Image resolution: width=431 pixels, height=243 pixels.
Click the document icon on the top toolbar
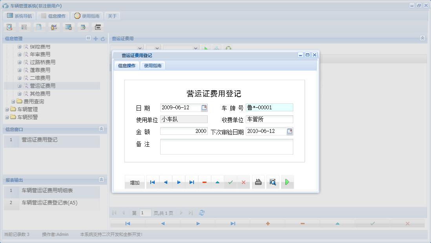pyautogui.click(x=39, y=27)
